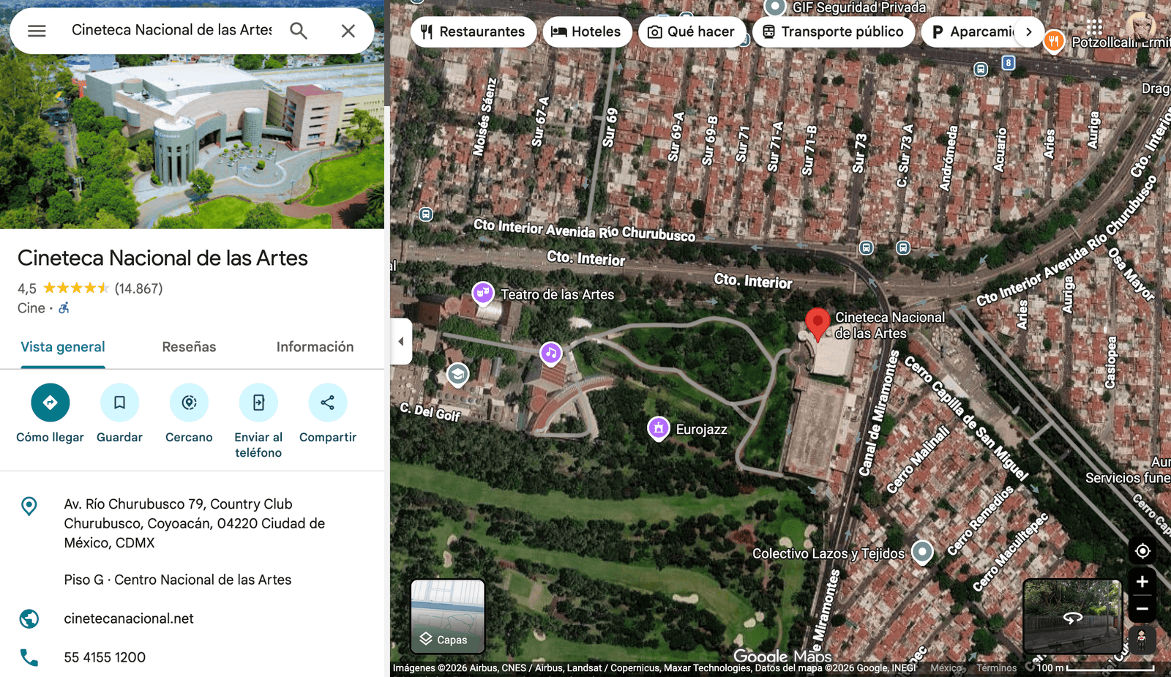Filter the map by Restaurantes
1171x677 pixels.
click(474, 31)
